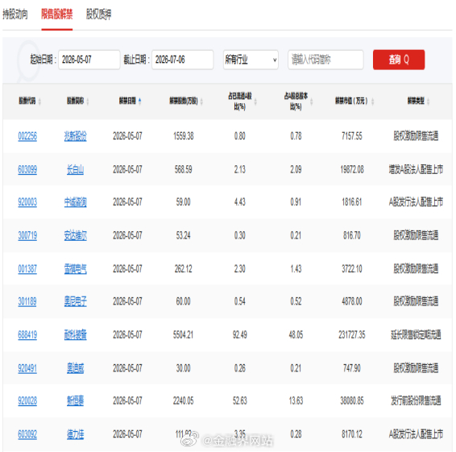Open the 长白山 stock name link
The image size is (456, 452).
(75, 169)
